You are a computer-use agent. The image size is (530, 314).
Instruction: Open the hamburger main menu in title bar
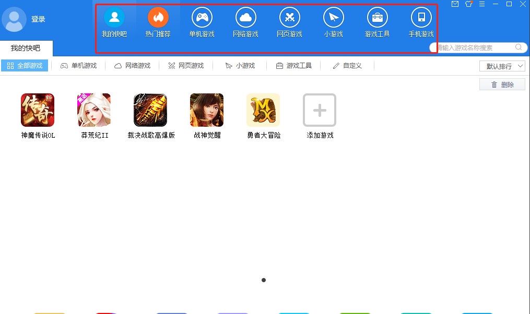482,4
